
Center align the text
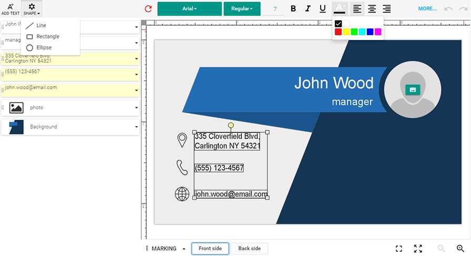372,9
